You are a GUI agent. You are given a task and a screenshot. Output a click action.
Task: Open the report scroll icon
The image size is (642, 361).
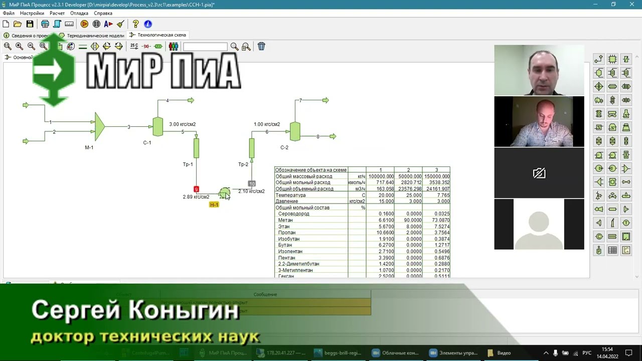click(x=57, y=24)
